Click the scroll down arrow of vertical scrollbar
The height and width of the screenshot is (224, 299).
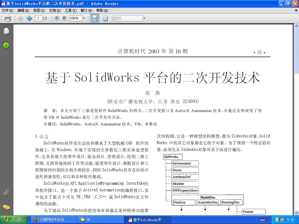pyautogui.click(x=297, y=213)
